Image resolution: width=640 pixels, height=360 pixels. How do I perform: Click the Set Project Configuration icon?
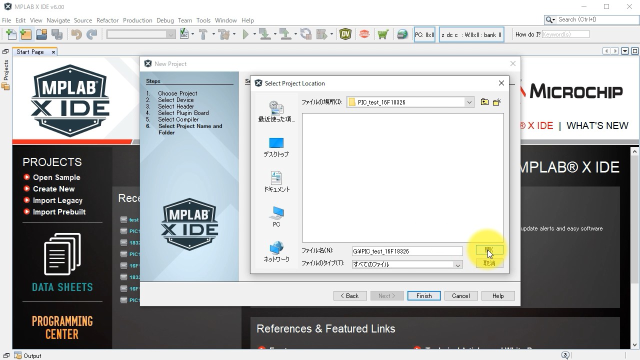pyautogui.click(x=184, y=34)
